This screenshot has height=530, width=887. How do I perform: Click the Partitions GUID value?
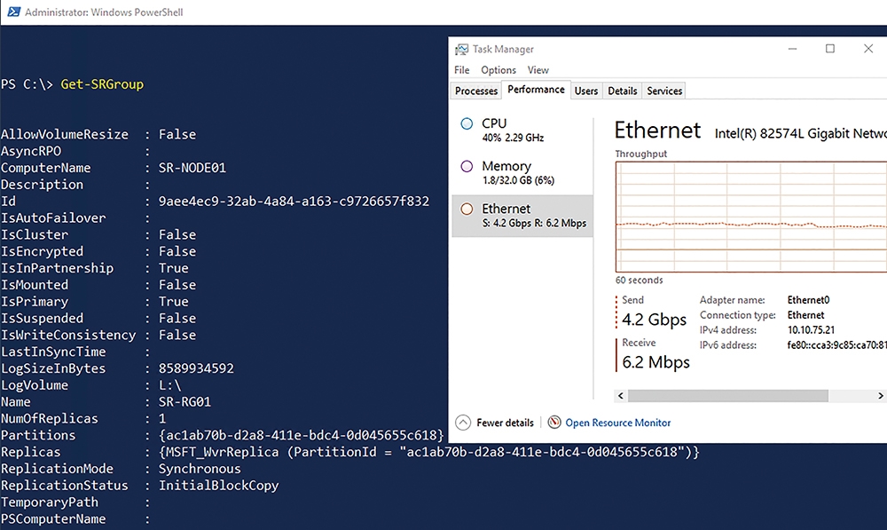tap(301, 435)
